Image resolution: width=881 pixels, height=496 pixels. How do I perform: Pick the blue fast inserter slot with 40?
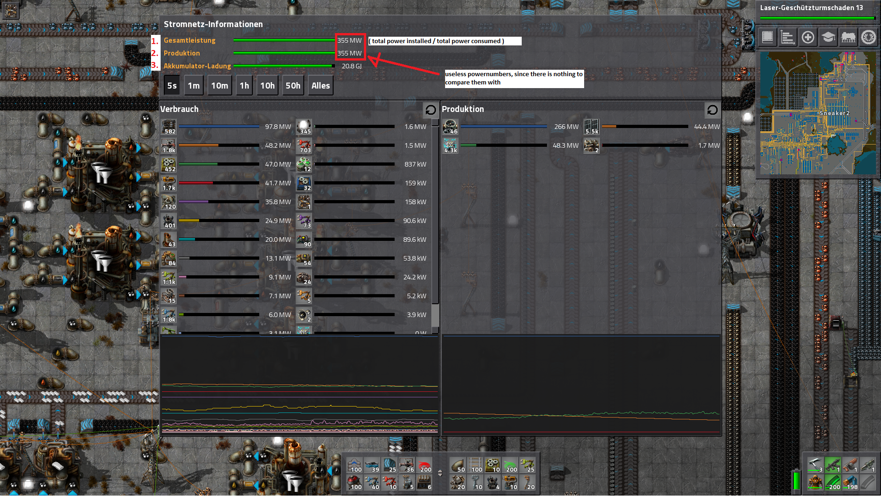(x=372, y=483)
